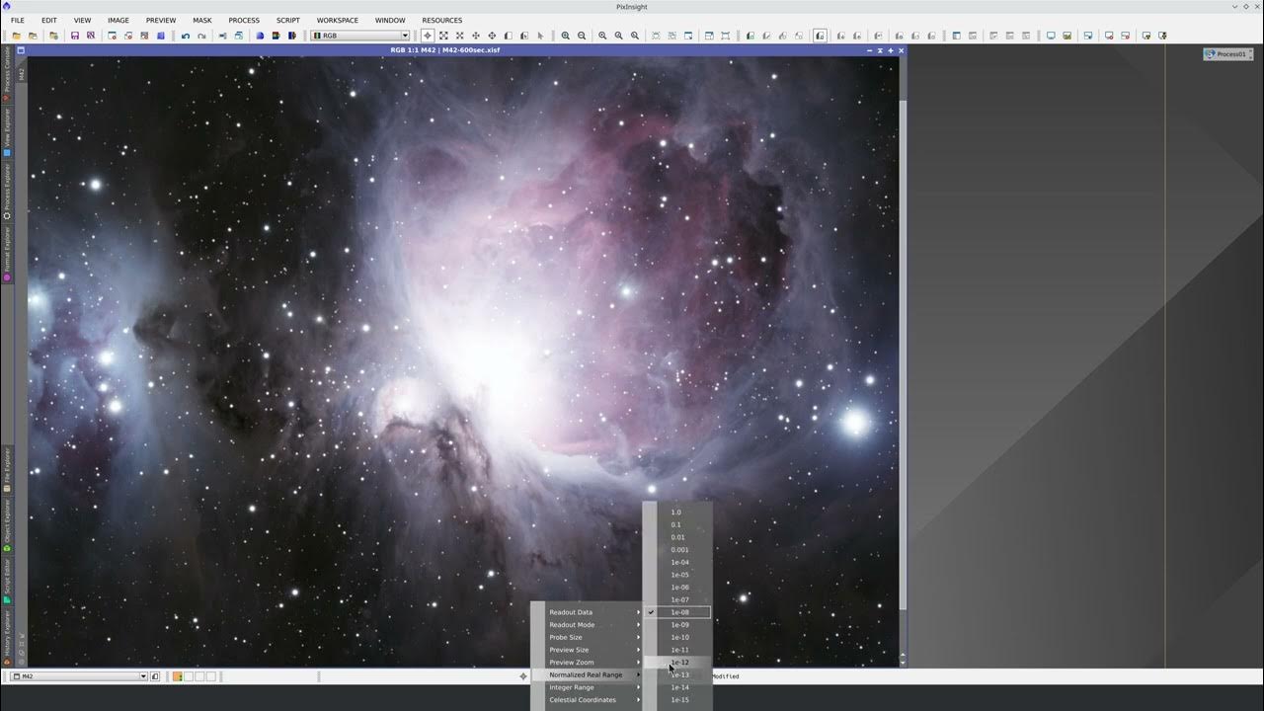Expand the Preview Zoom submenu

coord(588,663)
